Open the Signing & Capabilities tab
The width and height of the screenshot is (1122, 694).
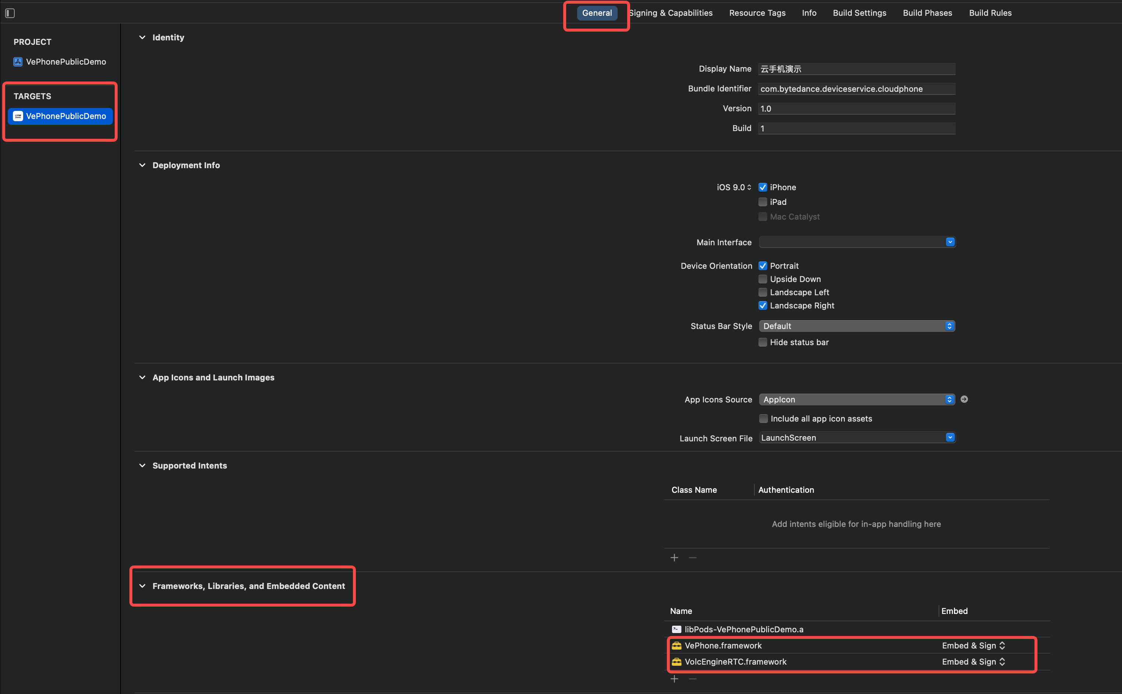tap(671, 13)
